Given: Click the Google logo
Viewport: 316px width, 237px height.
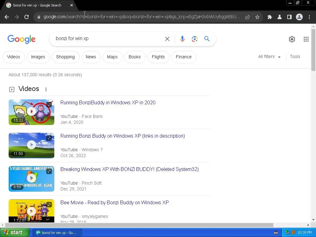Looking at the screenshot, I should (x=21, y=39).
